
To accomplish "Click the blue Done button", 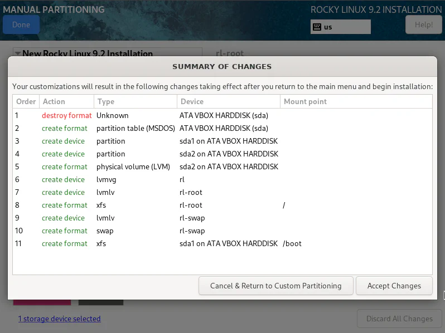I will (21, 25).
